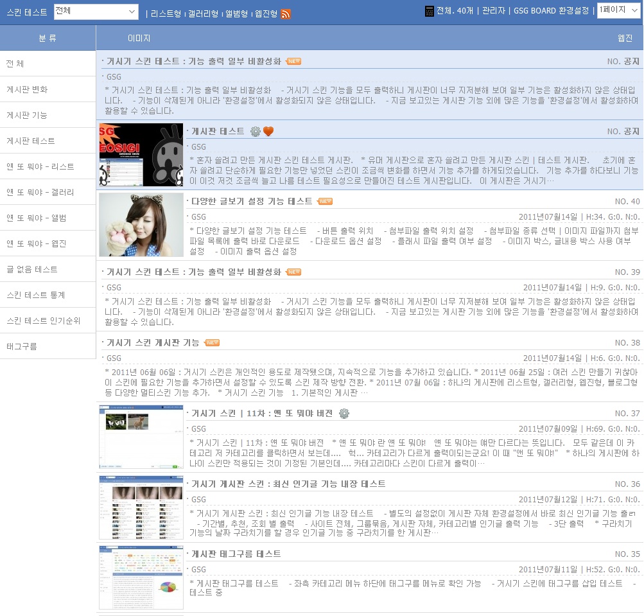The height and width of the screenshot is (616, 644).
Task: Click the orange heart icon on 게시판 테스트
Action: click(268, 132)
